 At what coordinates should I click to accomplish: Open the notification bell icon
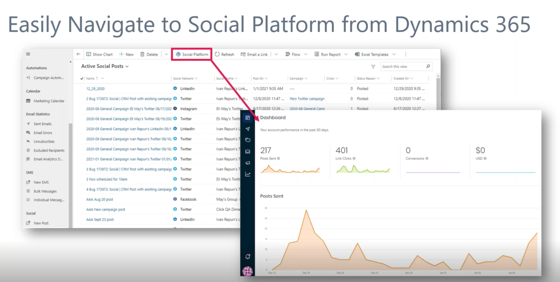point(248,257)
